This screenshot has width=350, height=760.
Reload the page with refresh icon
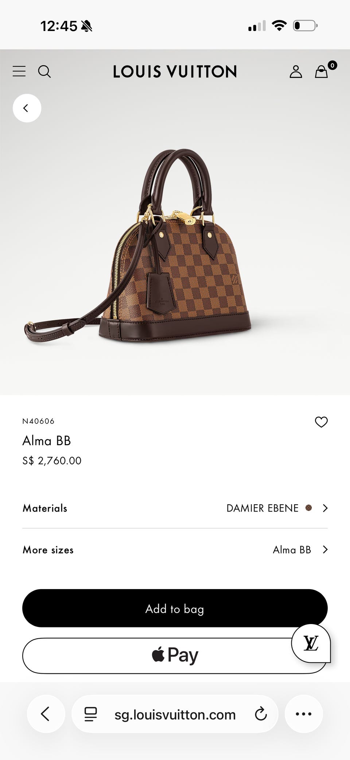click(261, 714)
